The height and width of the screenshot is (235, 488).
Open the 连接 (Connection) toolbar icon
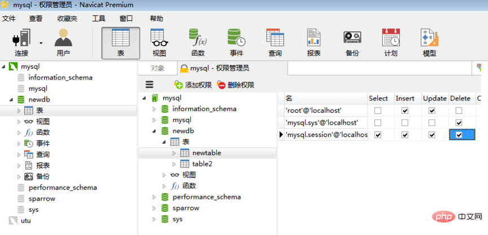21,43
